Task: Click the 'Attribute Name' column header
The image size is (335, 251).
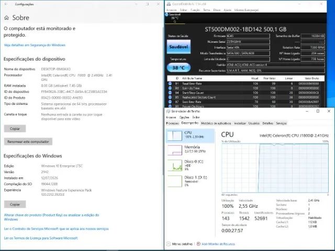Action: click(192, 78)
